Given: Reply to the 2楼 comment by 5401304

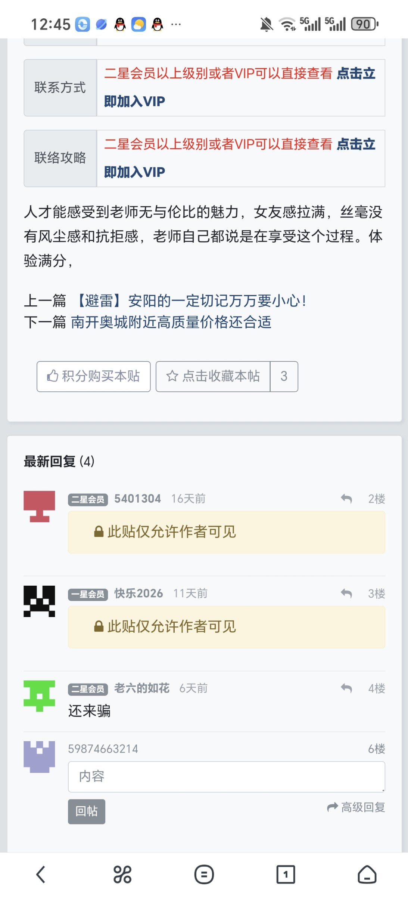Looking at the screenshot, I should [x=346, y=499].
